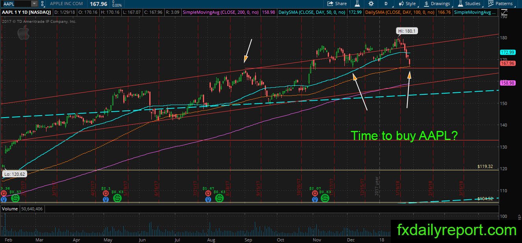Click the August dividend dollar icon
The width and height of the screenshot is (522, 243).
pyautogui.click(x=219, y=199)
